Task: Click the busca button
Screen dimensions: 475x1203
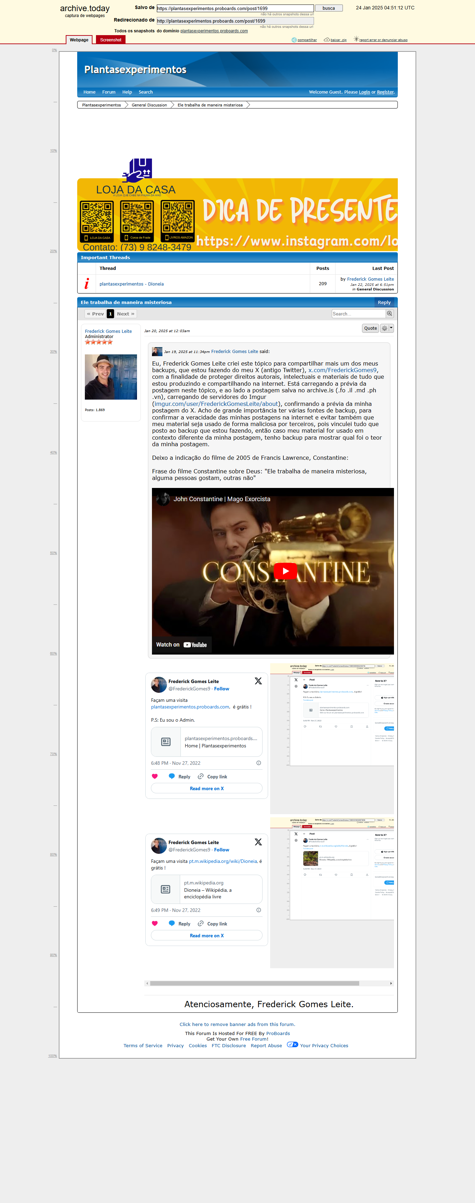Action: tap(329, 8)
